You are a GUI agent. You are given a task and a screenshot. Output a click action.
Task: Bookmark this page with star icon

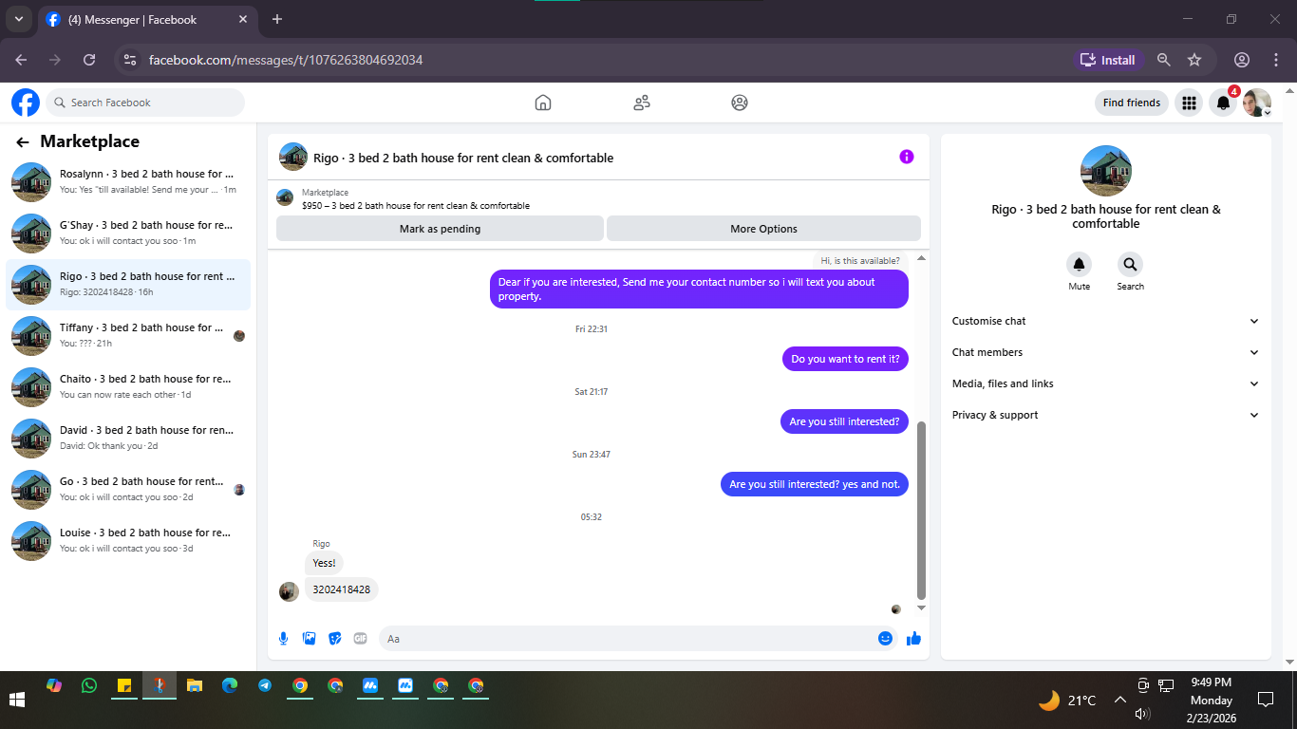click(x=1194, y=60)
